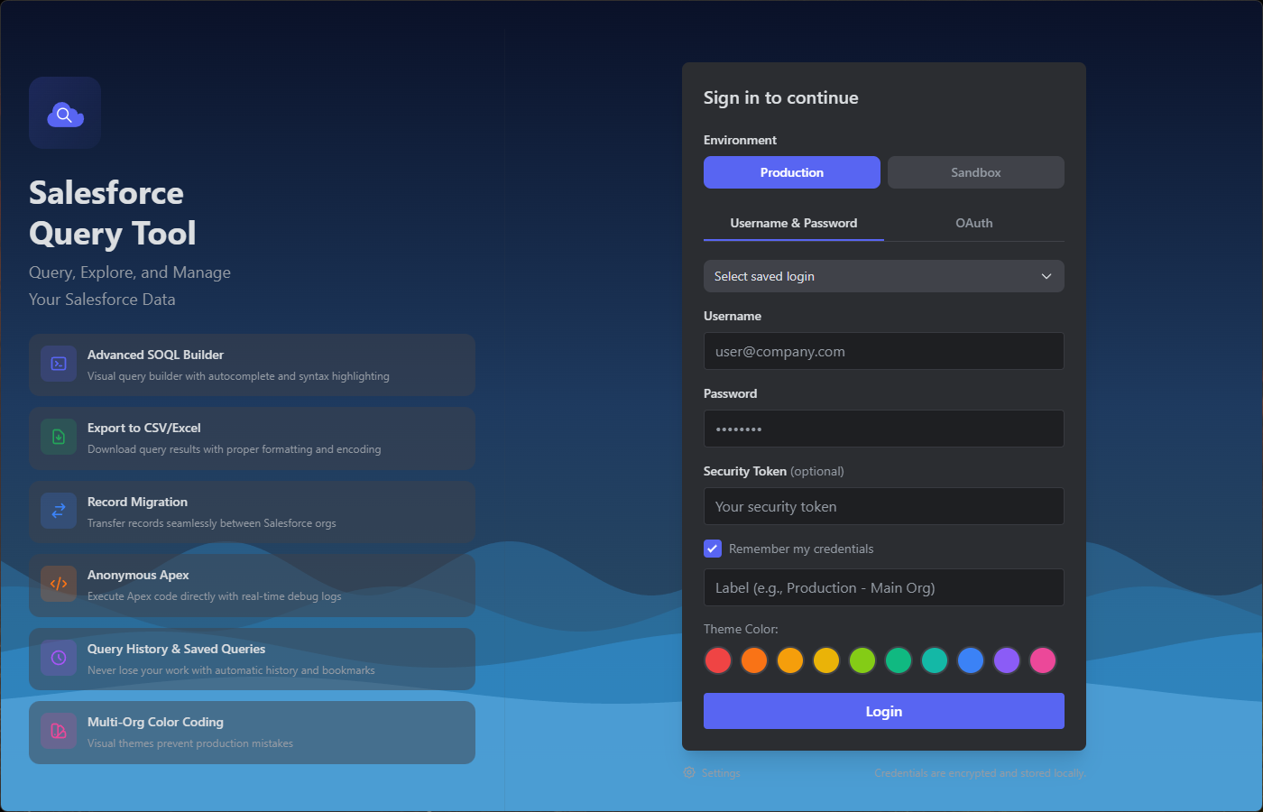Click the Multi-Org Color Coding swatch icon
The image size is (1263, 812).
(x=59, y=731)
